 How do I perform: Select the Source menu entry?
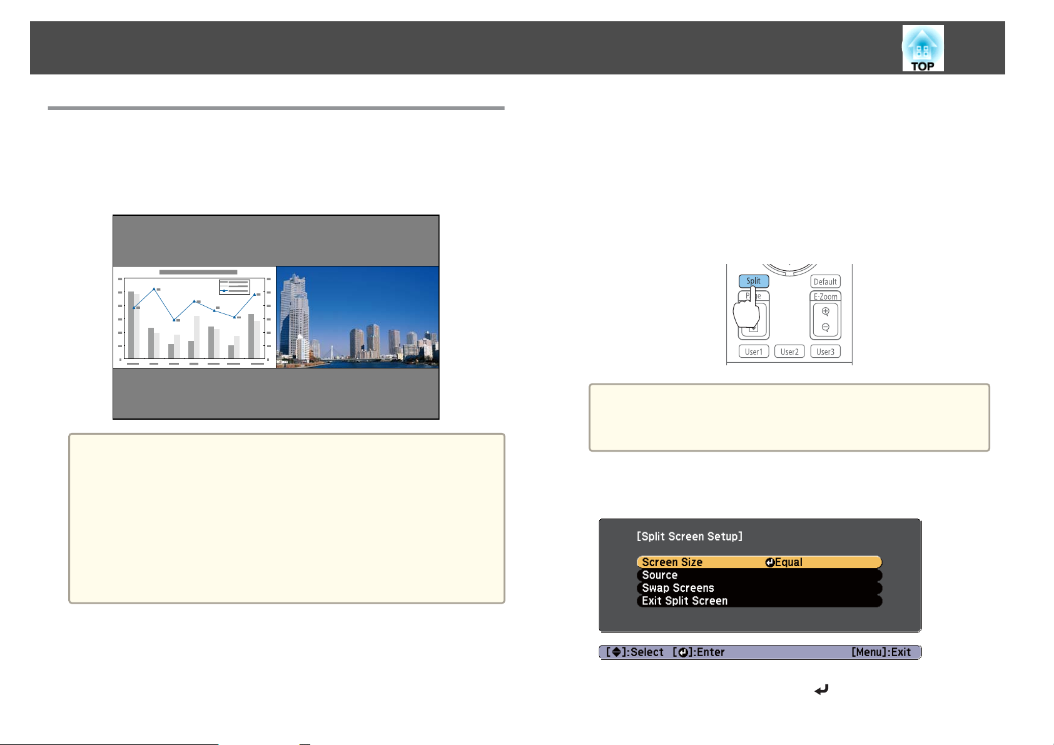759,575
